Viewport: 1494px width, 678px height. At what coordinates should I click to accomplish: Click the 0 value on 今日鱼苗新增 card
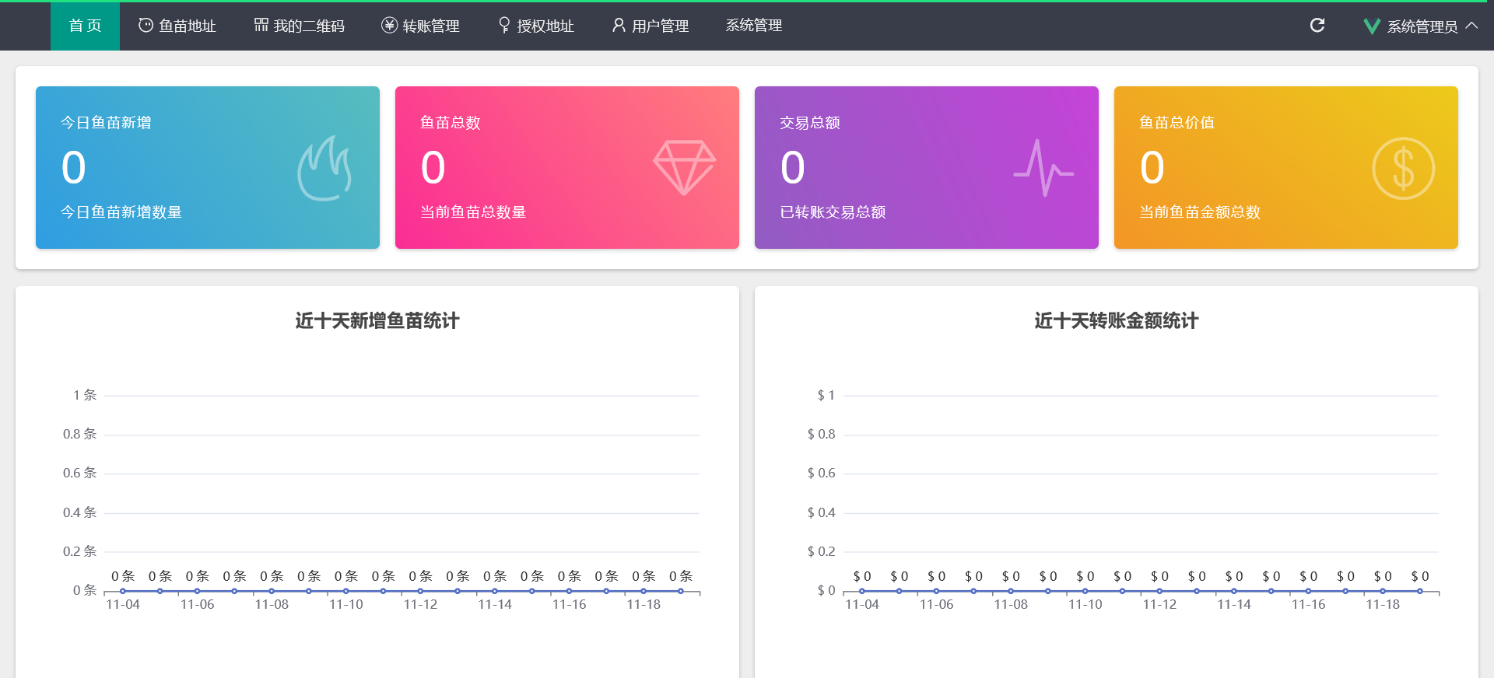[x=74, y=168]
